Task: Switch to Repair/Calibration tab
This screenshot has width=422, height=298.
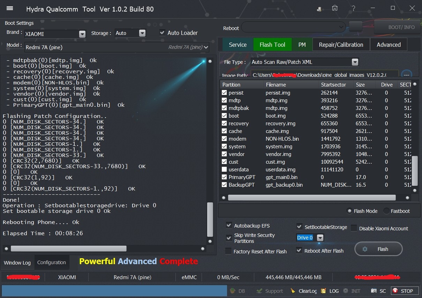Action: click(x=341, y=45)
